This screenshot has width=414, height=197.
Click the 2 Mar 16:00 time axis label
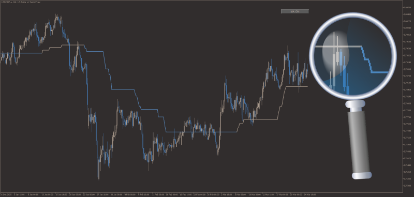coord(227,194)
